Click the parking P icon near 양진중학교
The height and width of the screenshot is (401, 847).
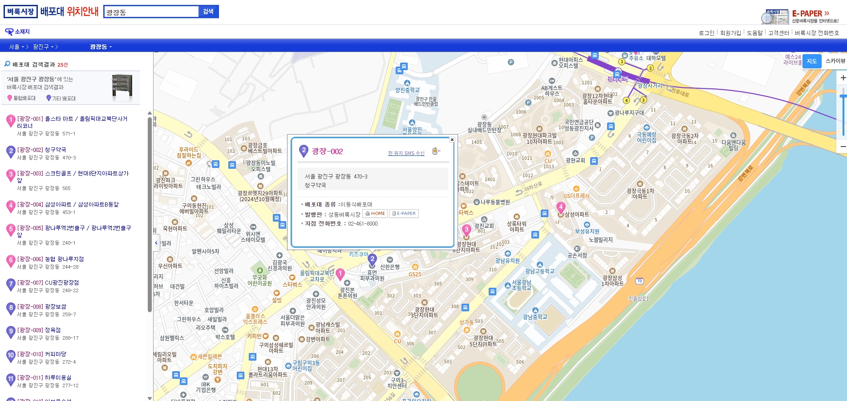pyautogui.click(x=511, y=63)
